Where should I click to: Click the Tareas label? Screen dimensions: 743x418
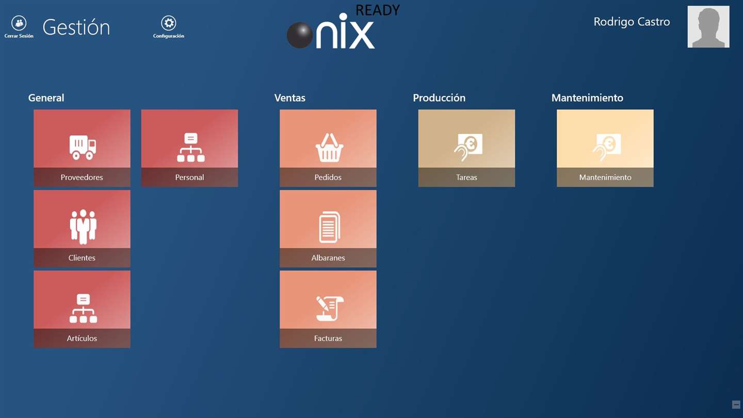(x=466, y=177)
